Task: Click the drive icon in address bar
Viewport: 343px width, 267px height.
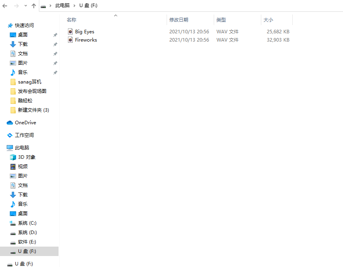Action: click(43, 6)
